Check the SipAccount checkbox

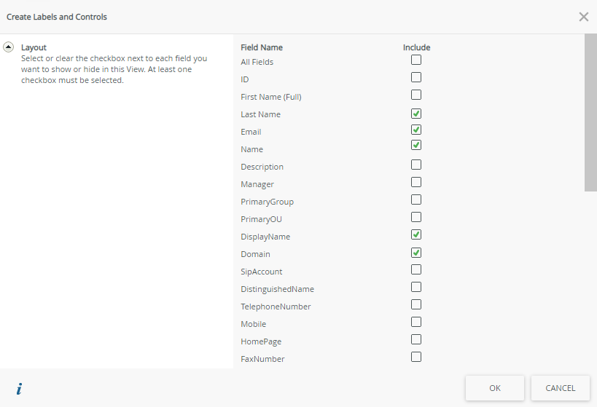point(416,269)
